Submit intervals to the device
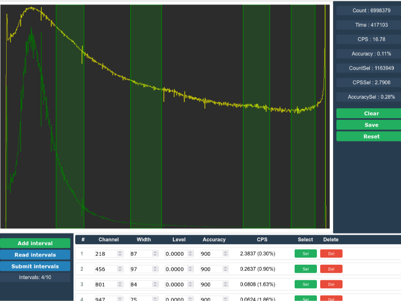The image size is (401, 301). click(35, 266)
